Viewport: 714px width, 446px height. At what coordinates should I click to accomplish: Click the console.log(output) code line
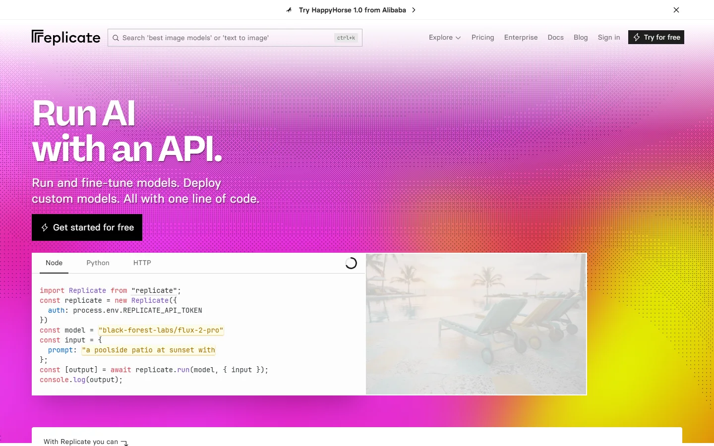click(x=81, y=380)
